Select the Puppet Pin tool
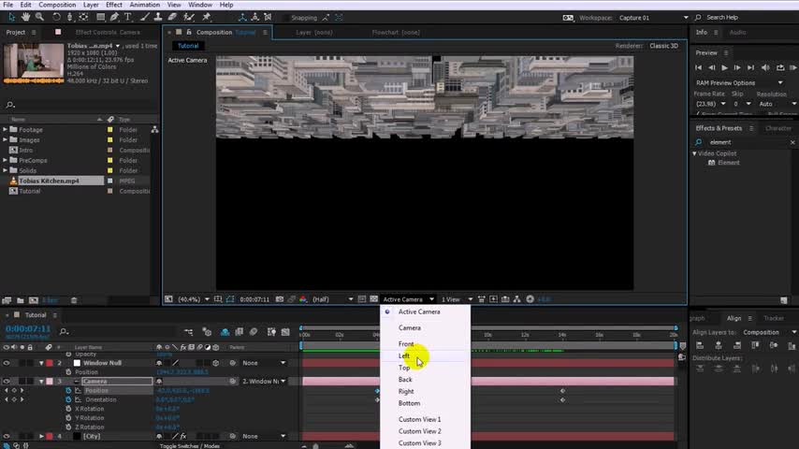 pos(207,18)
